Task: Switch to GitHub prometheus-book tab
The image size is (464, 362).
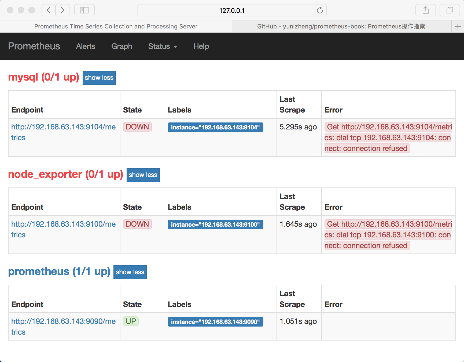Action: point(342,26)
